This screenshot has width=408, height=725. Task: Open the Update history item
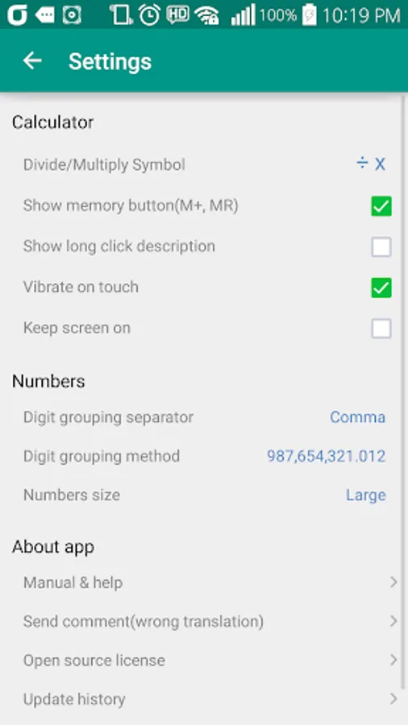[x=204, y=698]
